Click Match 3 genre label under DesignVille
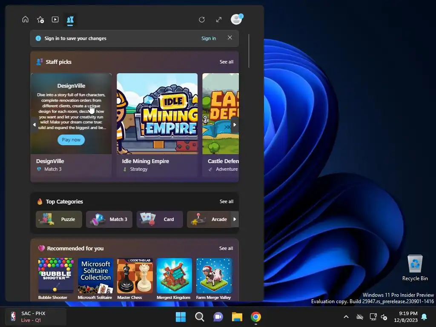This screenshot has height=327, width=436. point(53,169)
